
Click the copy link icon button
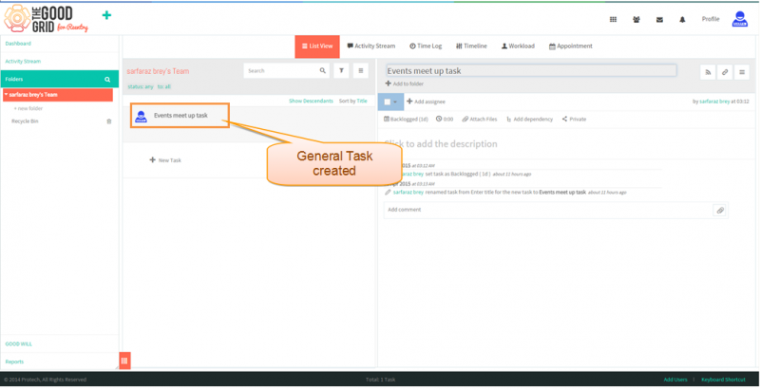725,72
